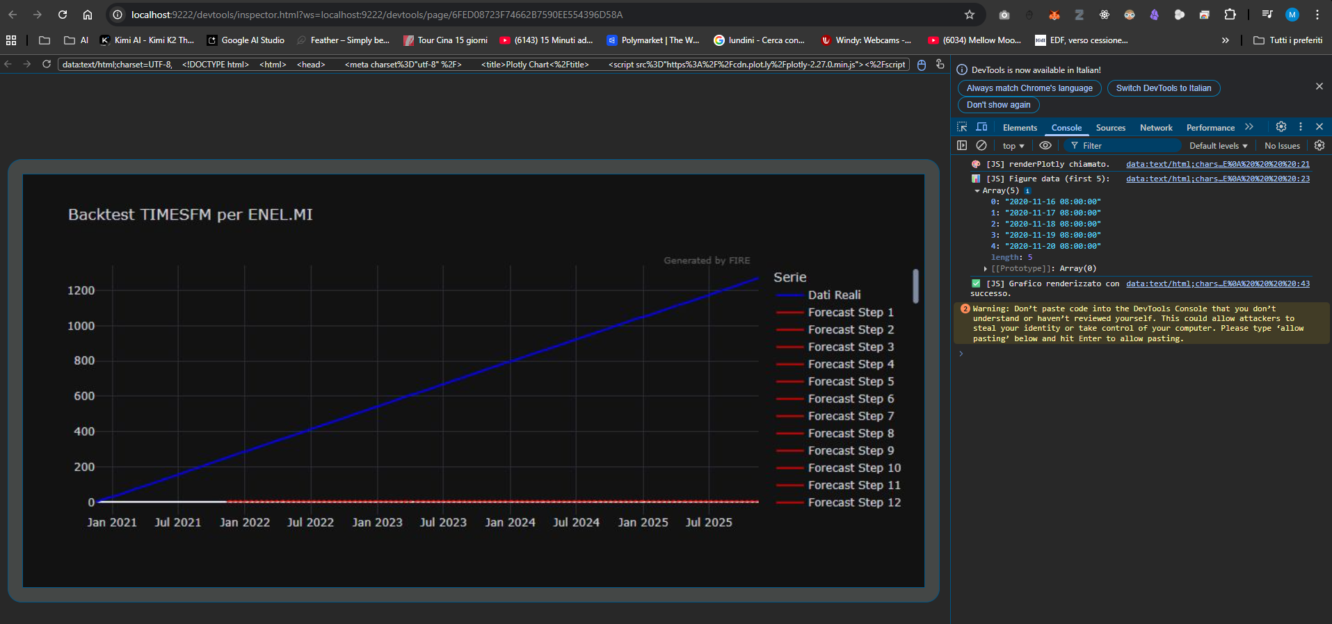This screenshot has width=1332, height=624.
Task: Reload the inspected page in DevTools preview
Action: (47, 65)
